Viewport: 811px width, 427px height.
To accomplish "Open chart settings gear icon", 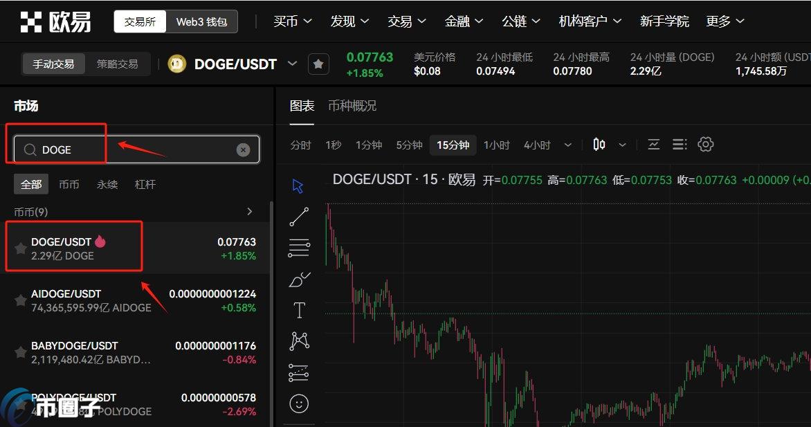I will pyautogui.click(x=706, y=145).
